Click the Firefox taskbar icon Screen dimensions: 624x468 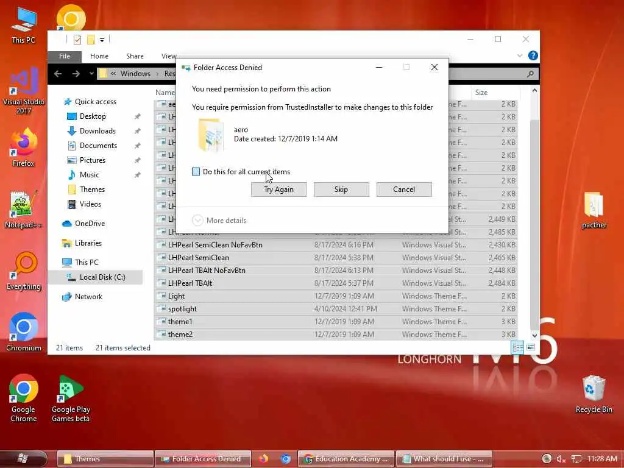pyautogui.click(x=263, y=459)
